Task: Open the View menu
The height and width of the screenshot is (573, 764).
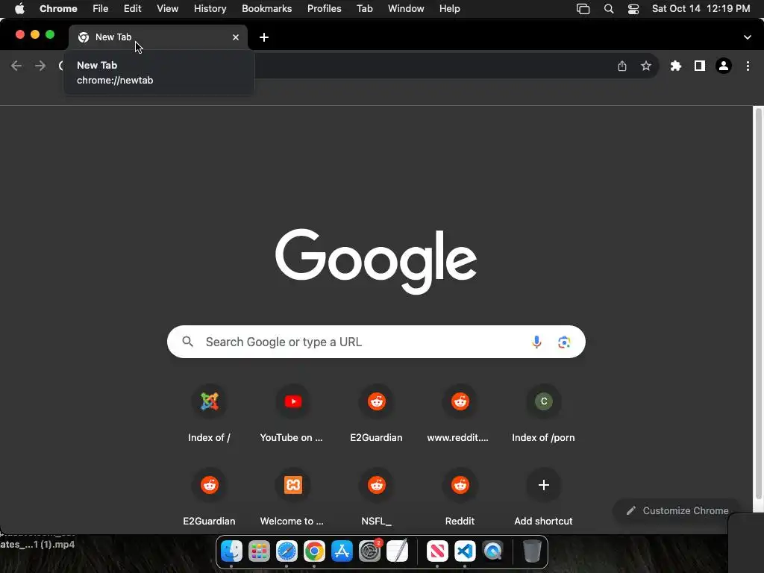Action: coord(168,9)
